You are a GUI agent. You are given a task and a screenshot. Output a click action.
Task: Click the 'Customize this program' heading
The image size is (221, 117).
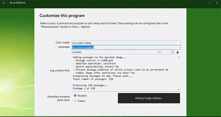tap(62, 15)
